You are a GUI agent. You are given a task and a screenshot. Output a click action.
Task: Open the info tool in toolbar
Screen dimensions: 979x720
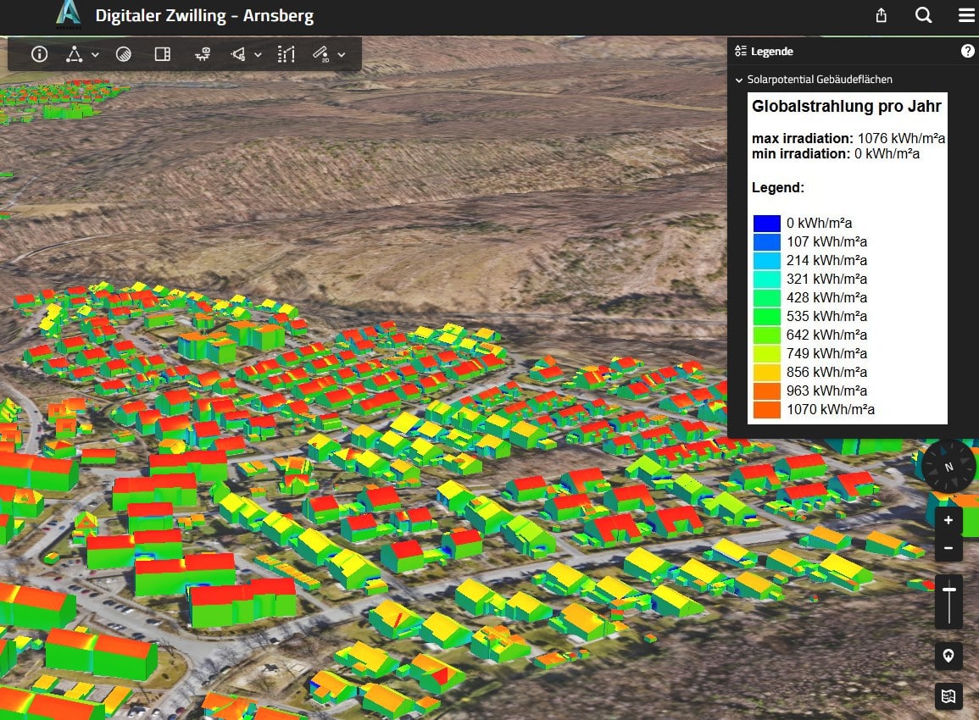[39, 54]
